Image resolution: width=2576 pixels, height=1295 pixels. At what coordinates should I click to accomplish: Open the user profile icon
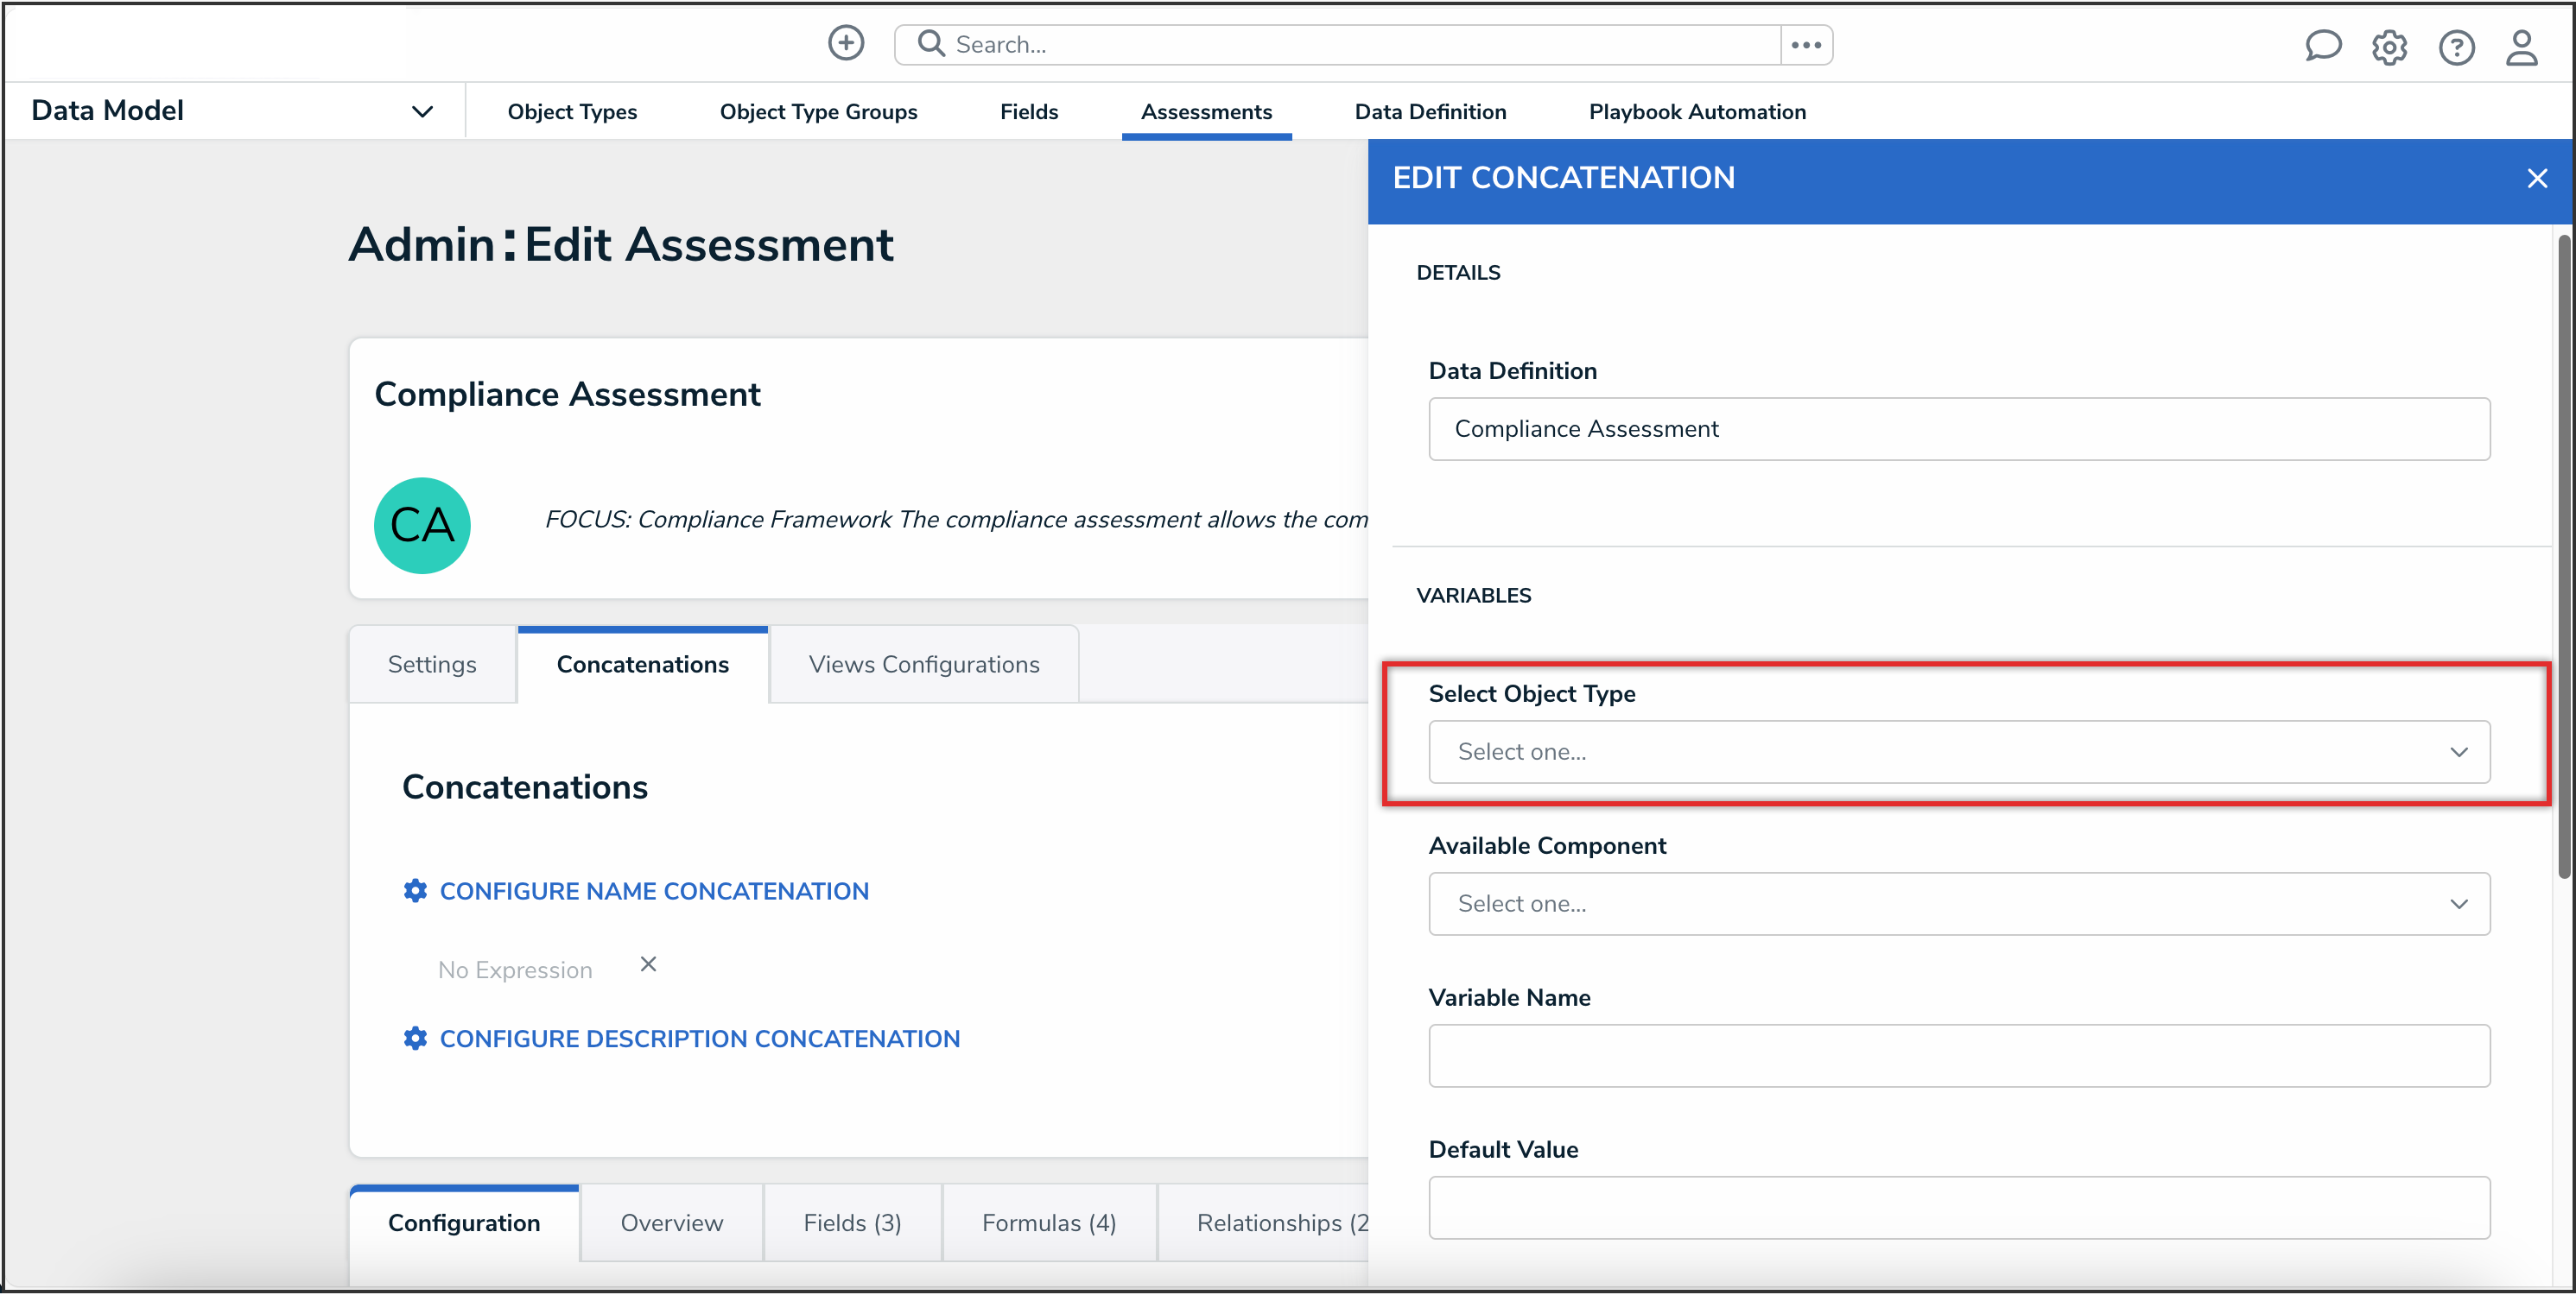(2522, 47)
